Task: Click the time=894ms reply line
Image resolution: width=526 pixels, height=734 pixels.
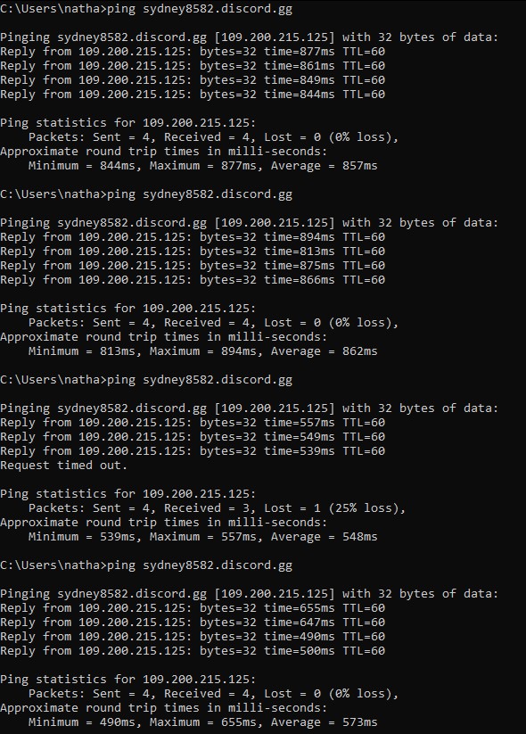Action: [193, 237]
